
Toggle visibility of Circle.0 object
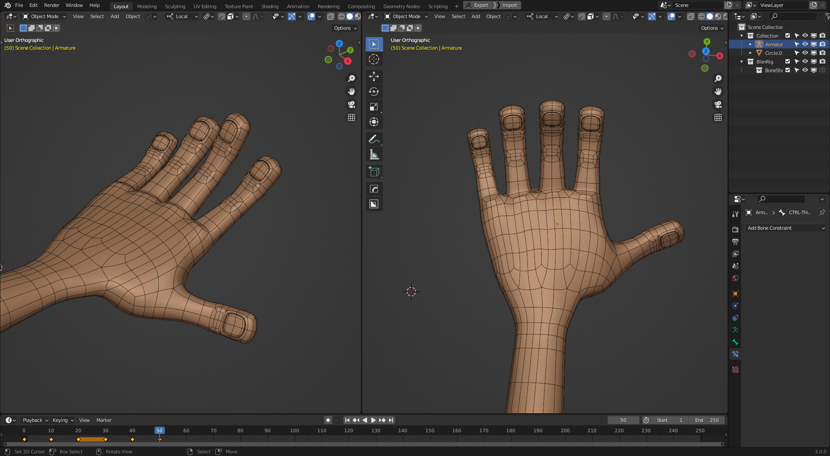point(805,53)
